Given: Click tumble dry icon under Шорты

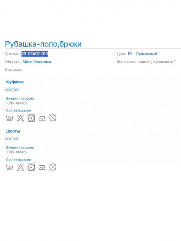Looking at the screenshot, I should click(x=31, y=167).
